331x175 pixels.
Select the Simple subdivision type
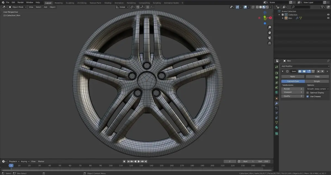pyautogui.click(x=317, y=81)
